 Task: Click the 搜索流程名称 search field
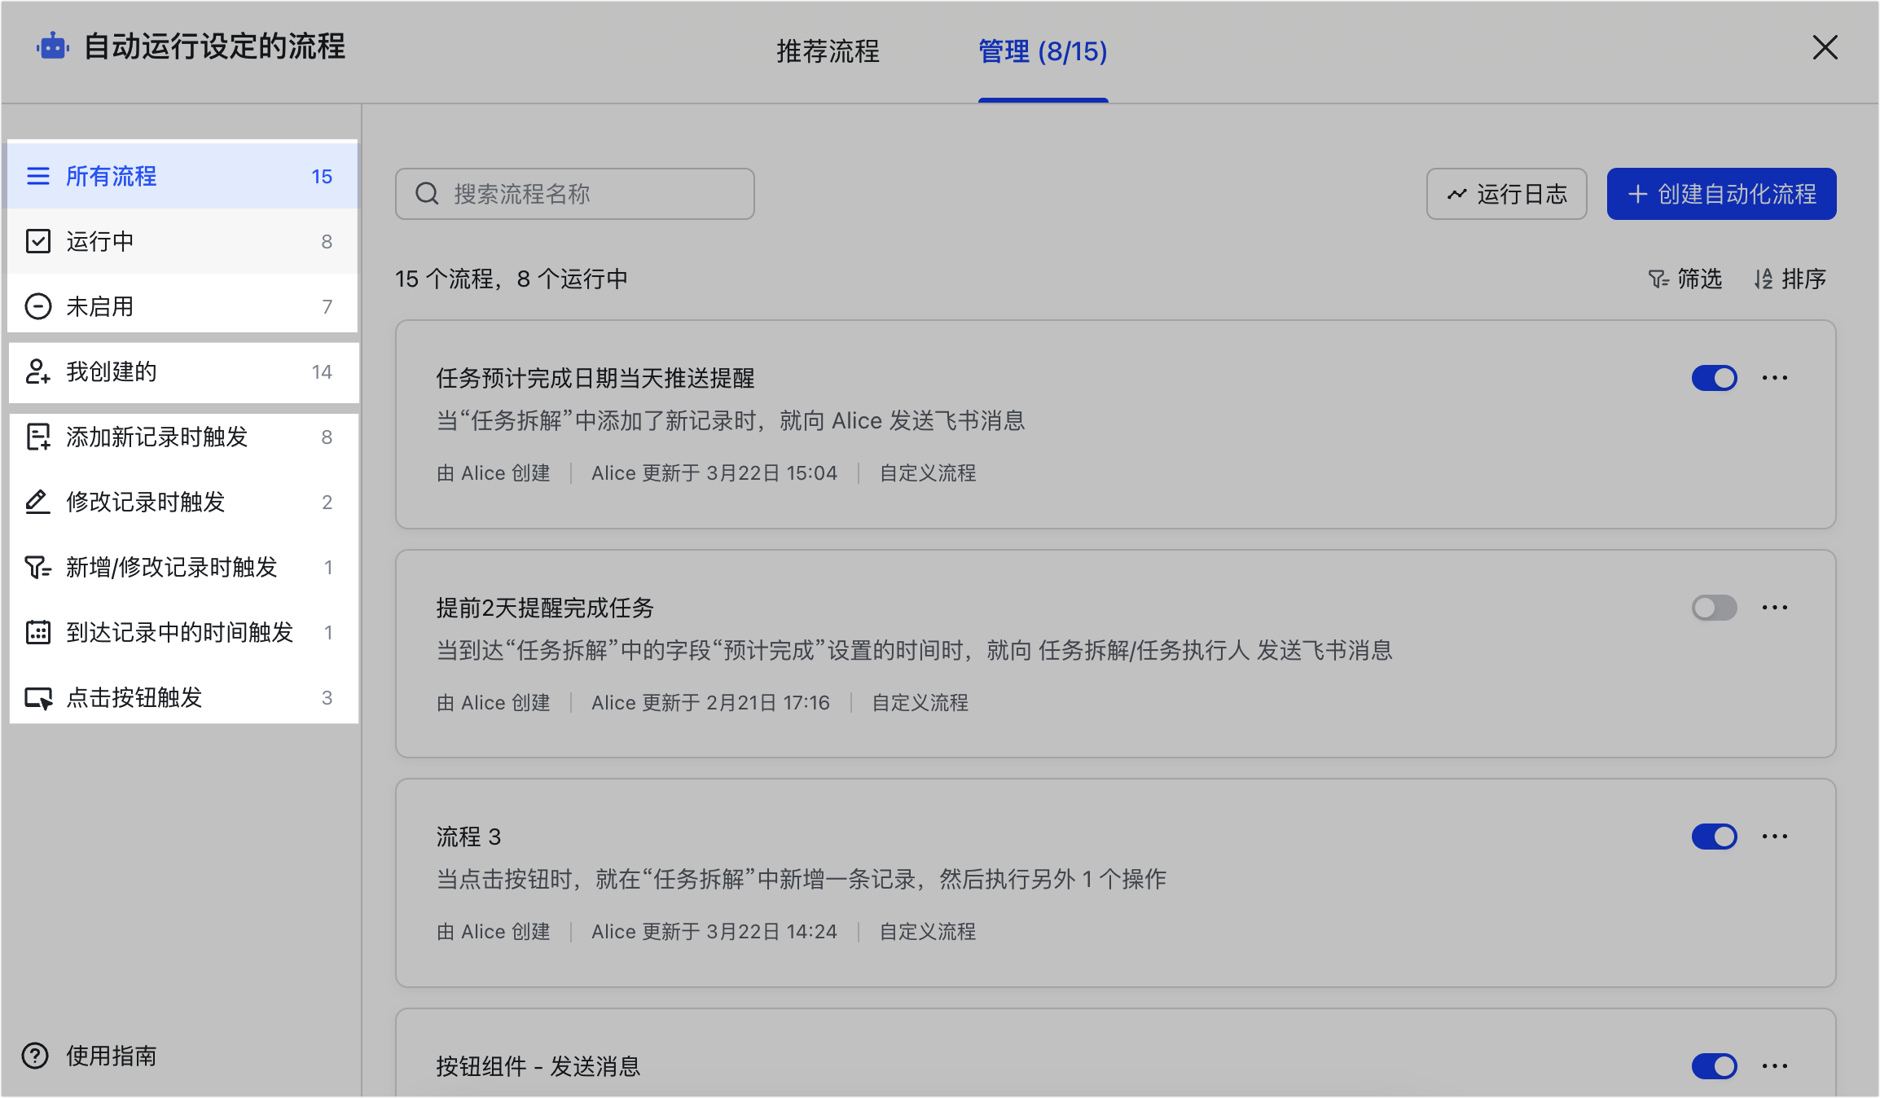(x=575, y=194)
